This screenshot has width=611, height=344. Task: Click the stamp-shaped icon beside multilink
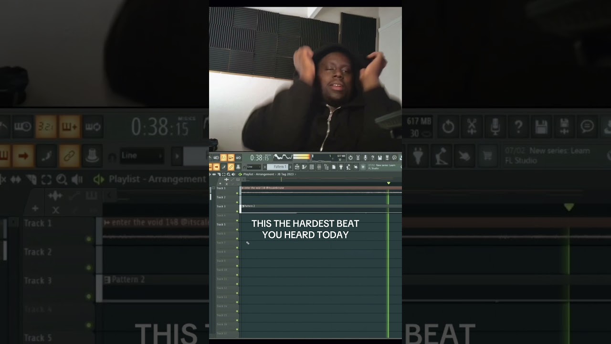pyautogui.click(x=239, y=167)
